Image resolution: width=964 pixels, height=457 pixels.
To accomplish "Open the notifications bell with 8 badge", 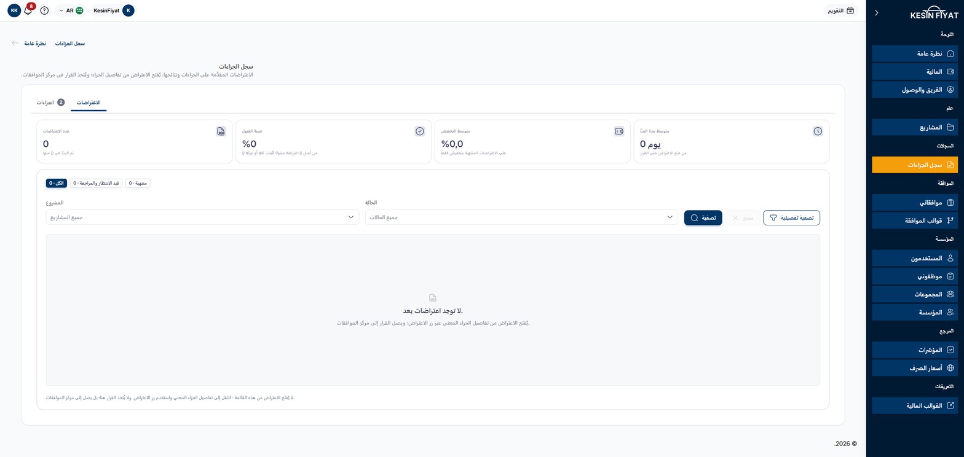I will (x=28, y=10).
